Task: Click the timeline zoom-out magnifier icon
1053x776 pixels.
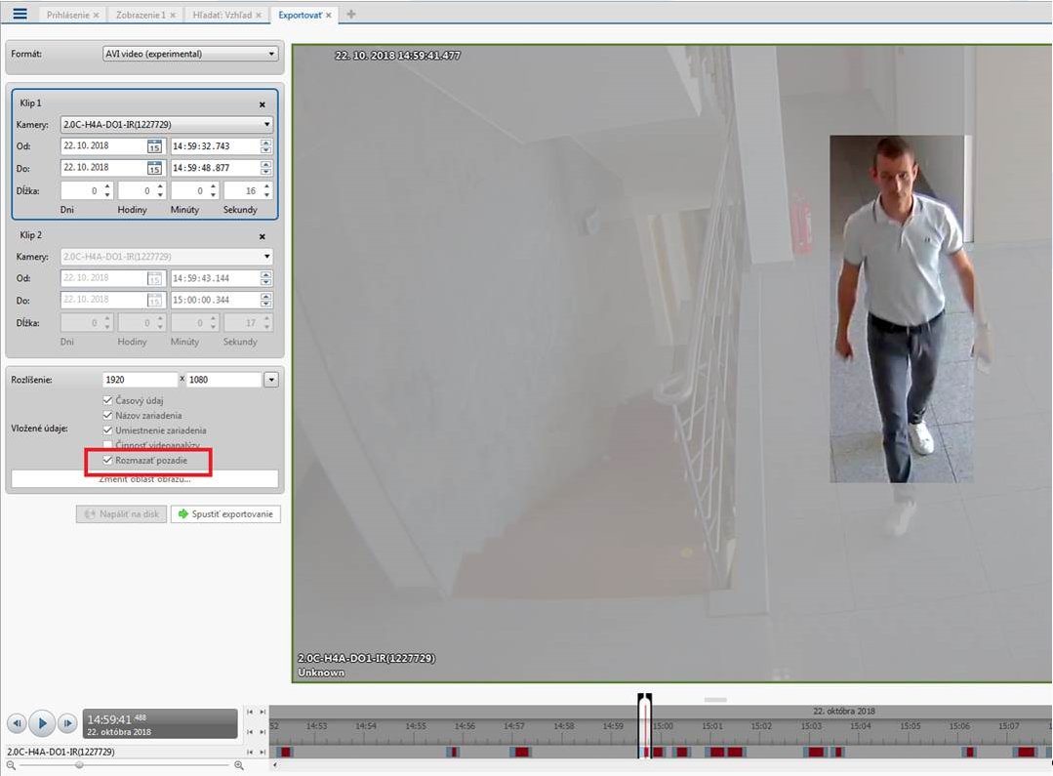Action: pyautogui.click(x=11, y=766)
